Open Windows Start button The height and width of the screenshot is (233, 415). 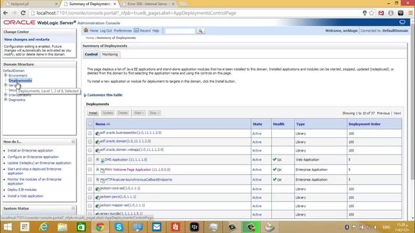click(7, 227)
